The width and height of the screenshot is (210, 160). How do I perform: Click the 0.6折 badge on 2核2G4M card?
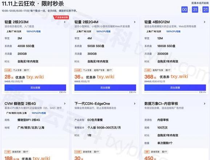click(78, 70)
